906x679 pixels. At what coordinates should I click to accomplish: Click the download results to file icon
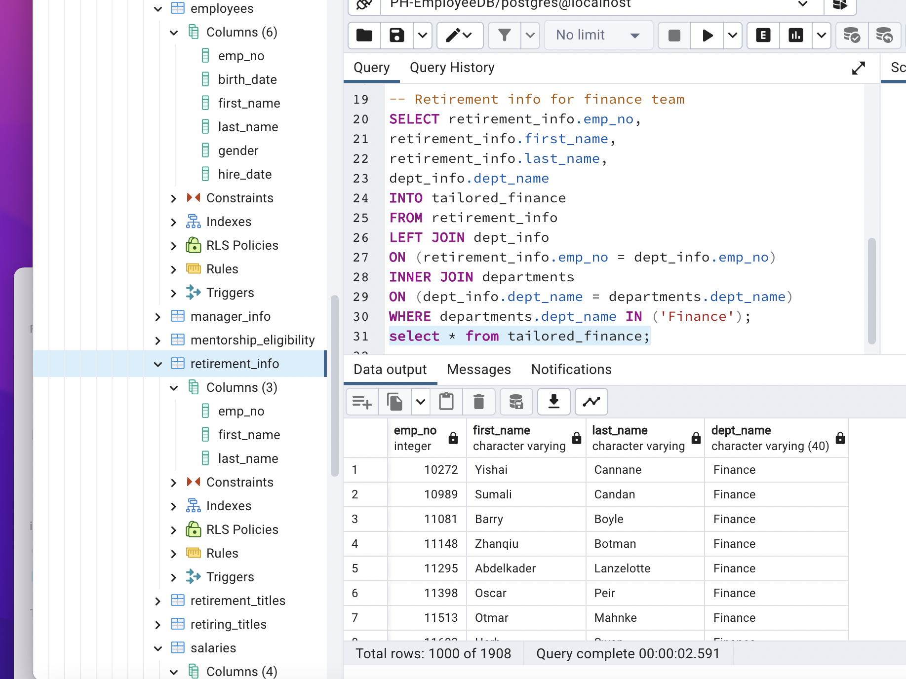tap(553, 401)
